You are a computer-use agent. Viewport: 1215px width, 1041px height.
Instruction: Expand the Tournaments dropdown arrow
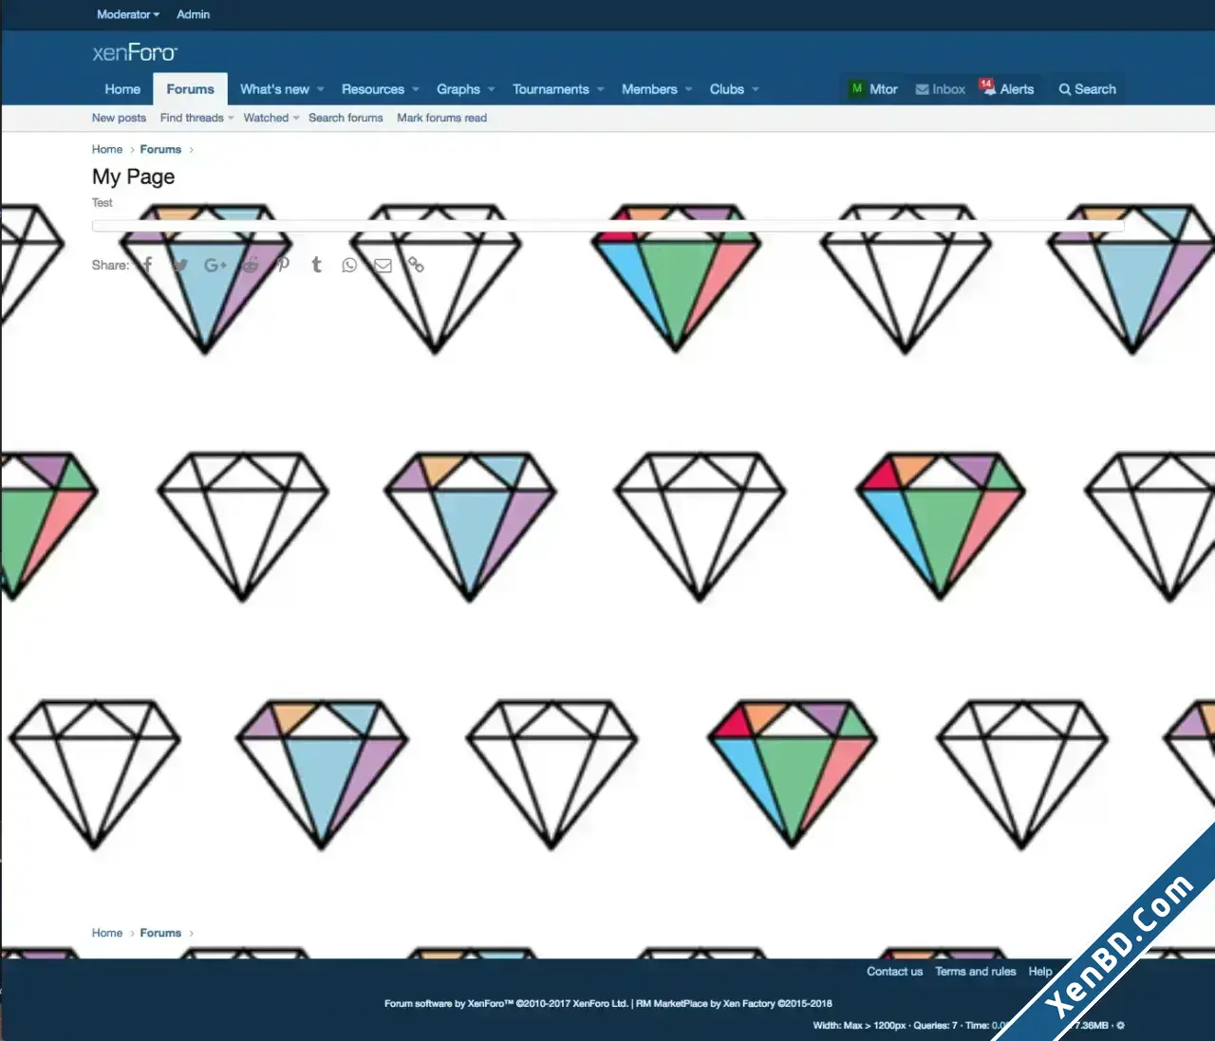(x=600, y=89)
